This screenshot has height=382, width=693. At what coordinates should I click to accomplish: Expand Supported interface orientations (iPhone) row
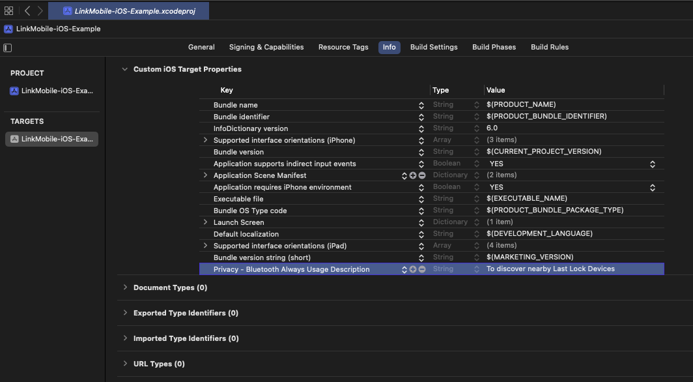[205, 140]
